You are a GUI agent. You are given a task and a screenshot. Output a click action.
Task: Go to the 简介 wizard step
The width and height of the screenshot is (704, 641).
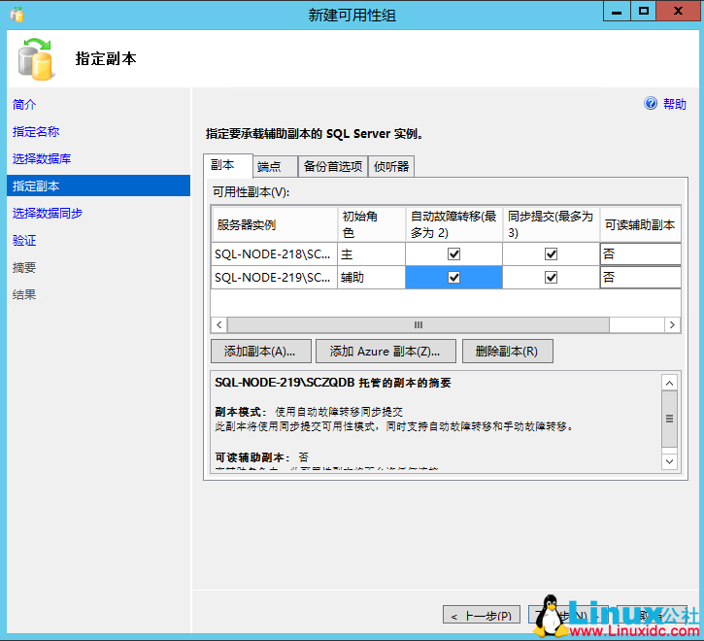[x=24, y=105]
